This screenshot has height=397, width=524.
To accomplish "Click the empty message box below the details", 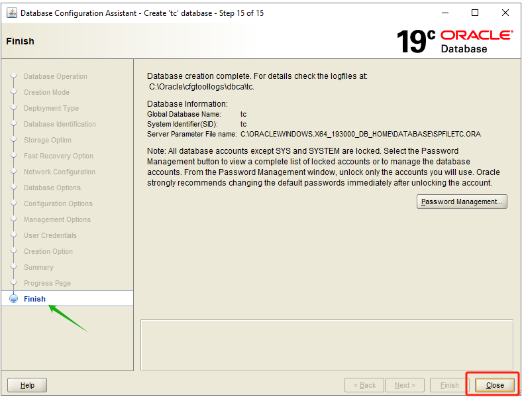I will [x=327, y=345].
